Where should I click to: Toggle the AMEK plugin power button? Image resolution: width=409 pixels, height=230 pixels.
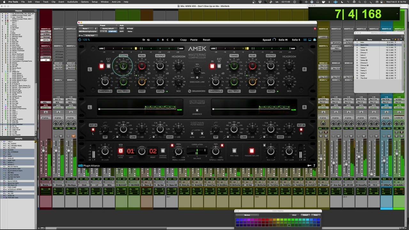click(80, 40)
